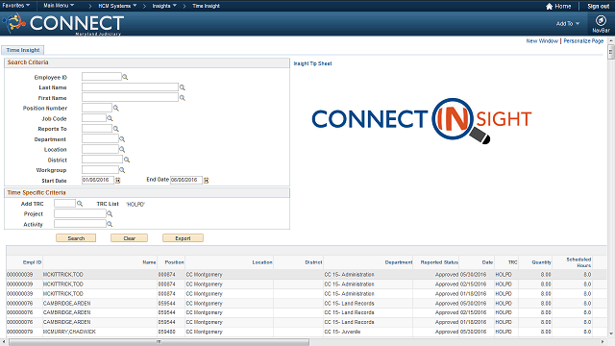Sort by Scheduled Hours column header
The image size is (615, 346).
[578, 262]
